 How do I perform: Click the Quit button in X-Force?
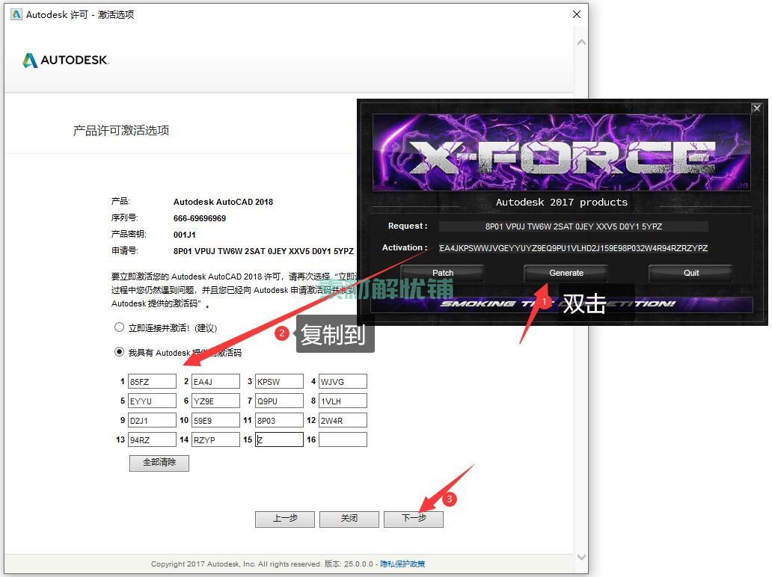tap(690, 273)
